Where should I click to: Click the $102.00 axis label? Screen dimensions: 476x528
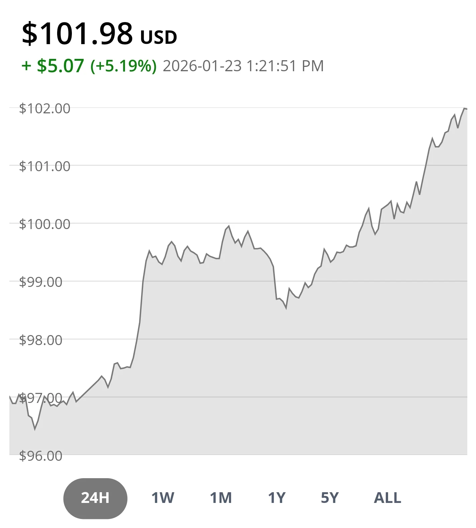tap(45, 109)
